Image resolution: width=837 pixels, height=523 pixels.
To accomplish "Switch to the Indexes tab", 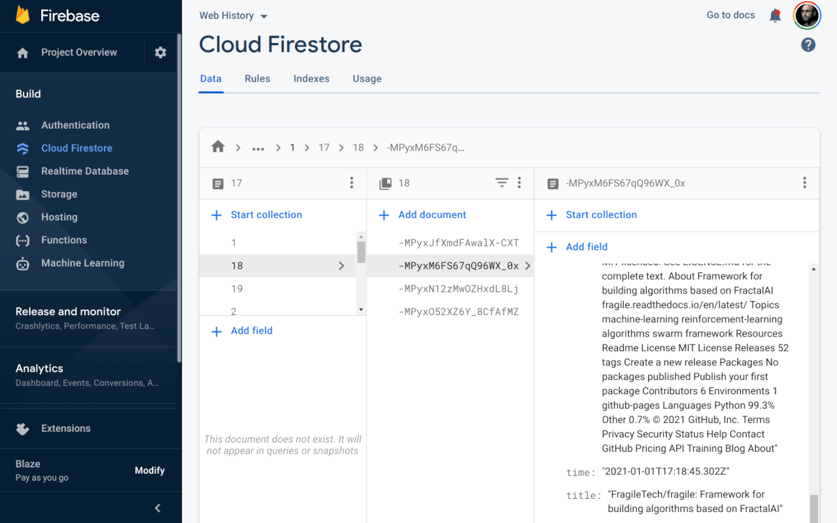I will tap(311, 78).
